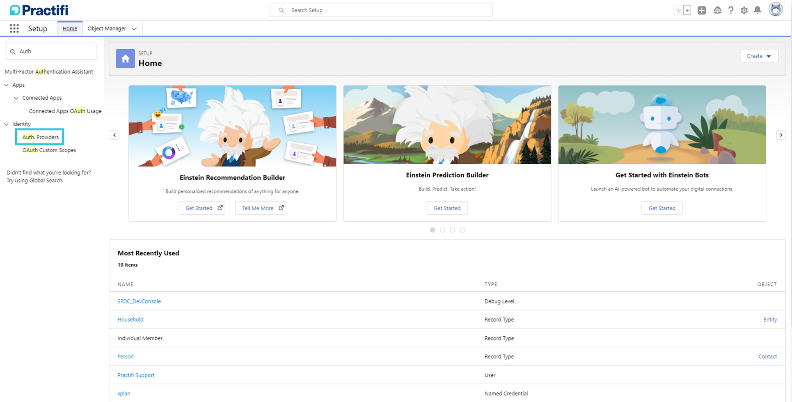Click Named Credential type cell

tap(506, 393)
